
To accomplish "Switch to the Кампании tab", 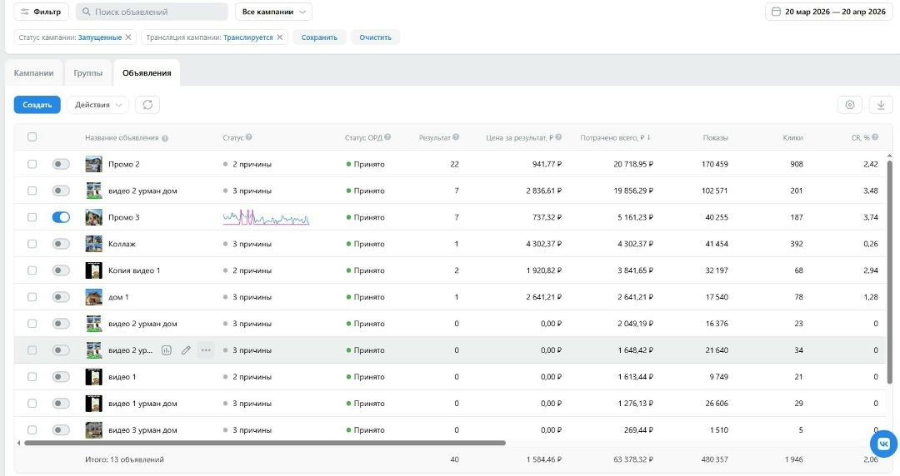I will [x=34, y=73].
